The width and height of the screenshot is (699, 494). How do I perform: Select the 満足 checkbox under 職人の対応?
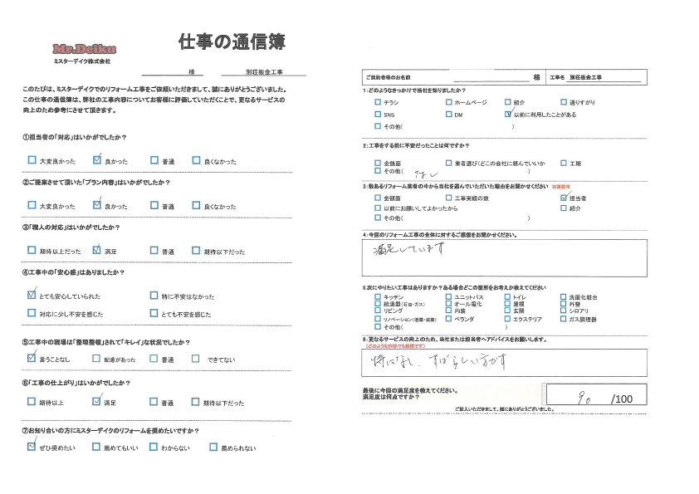click(96, 250)
